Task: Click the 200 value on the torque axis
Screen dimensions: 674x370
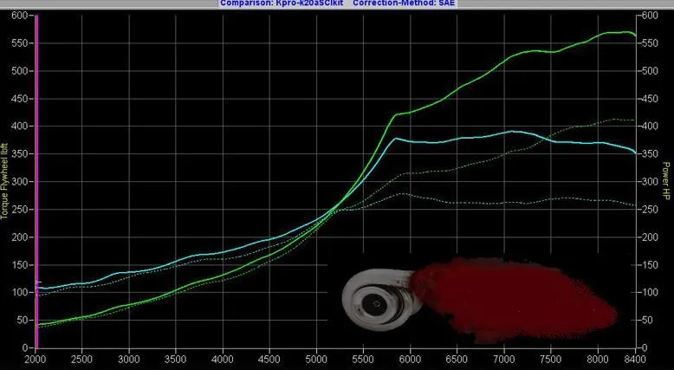Action: (x=21, y=237)
